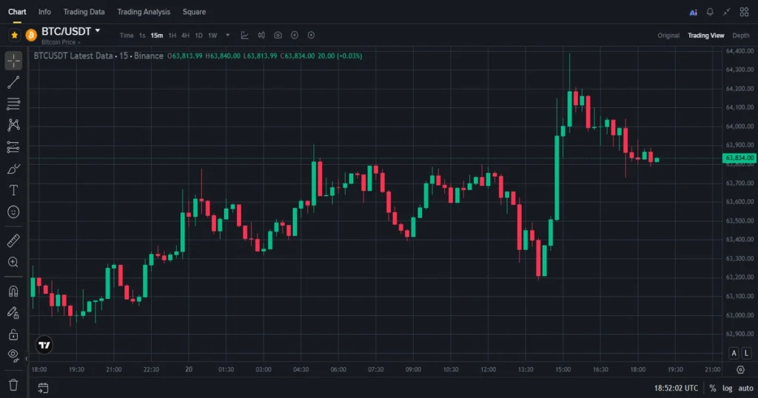Image resolution: width=758 pixels, height=398 pixels.
Task: Toggle the percent scale button
Action: pyautogui.click(x=713, y=388)
